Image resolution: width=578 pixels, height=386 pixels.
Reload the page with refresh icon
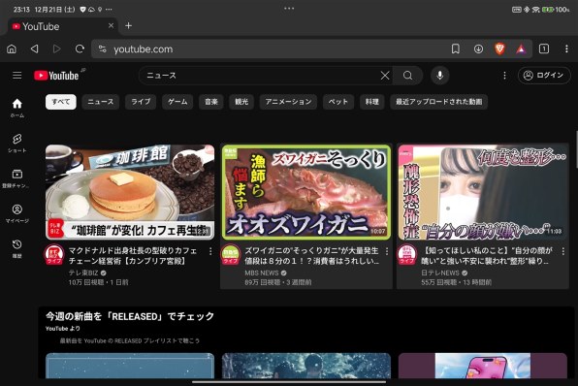(80, 48)
